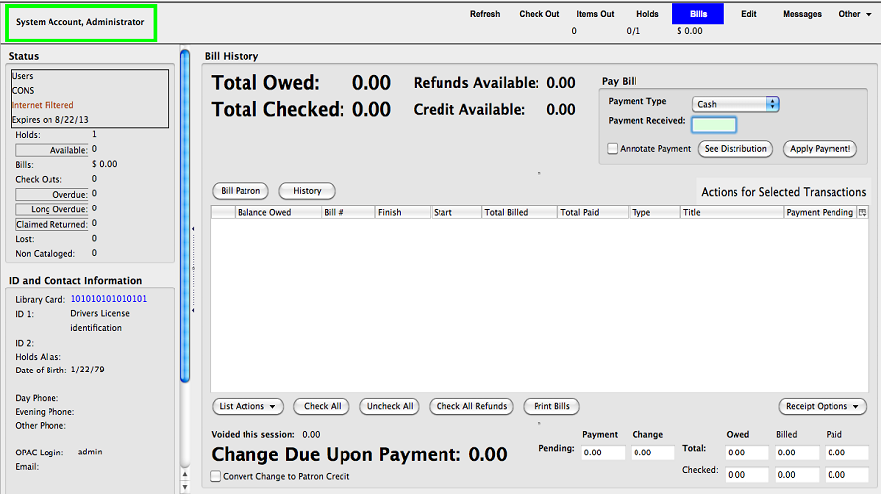Expand the List Actions dropdown
This screenshot has width=881, height=494.
pos(247,406)
